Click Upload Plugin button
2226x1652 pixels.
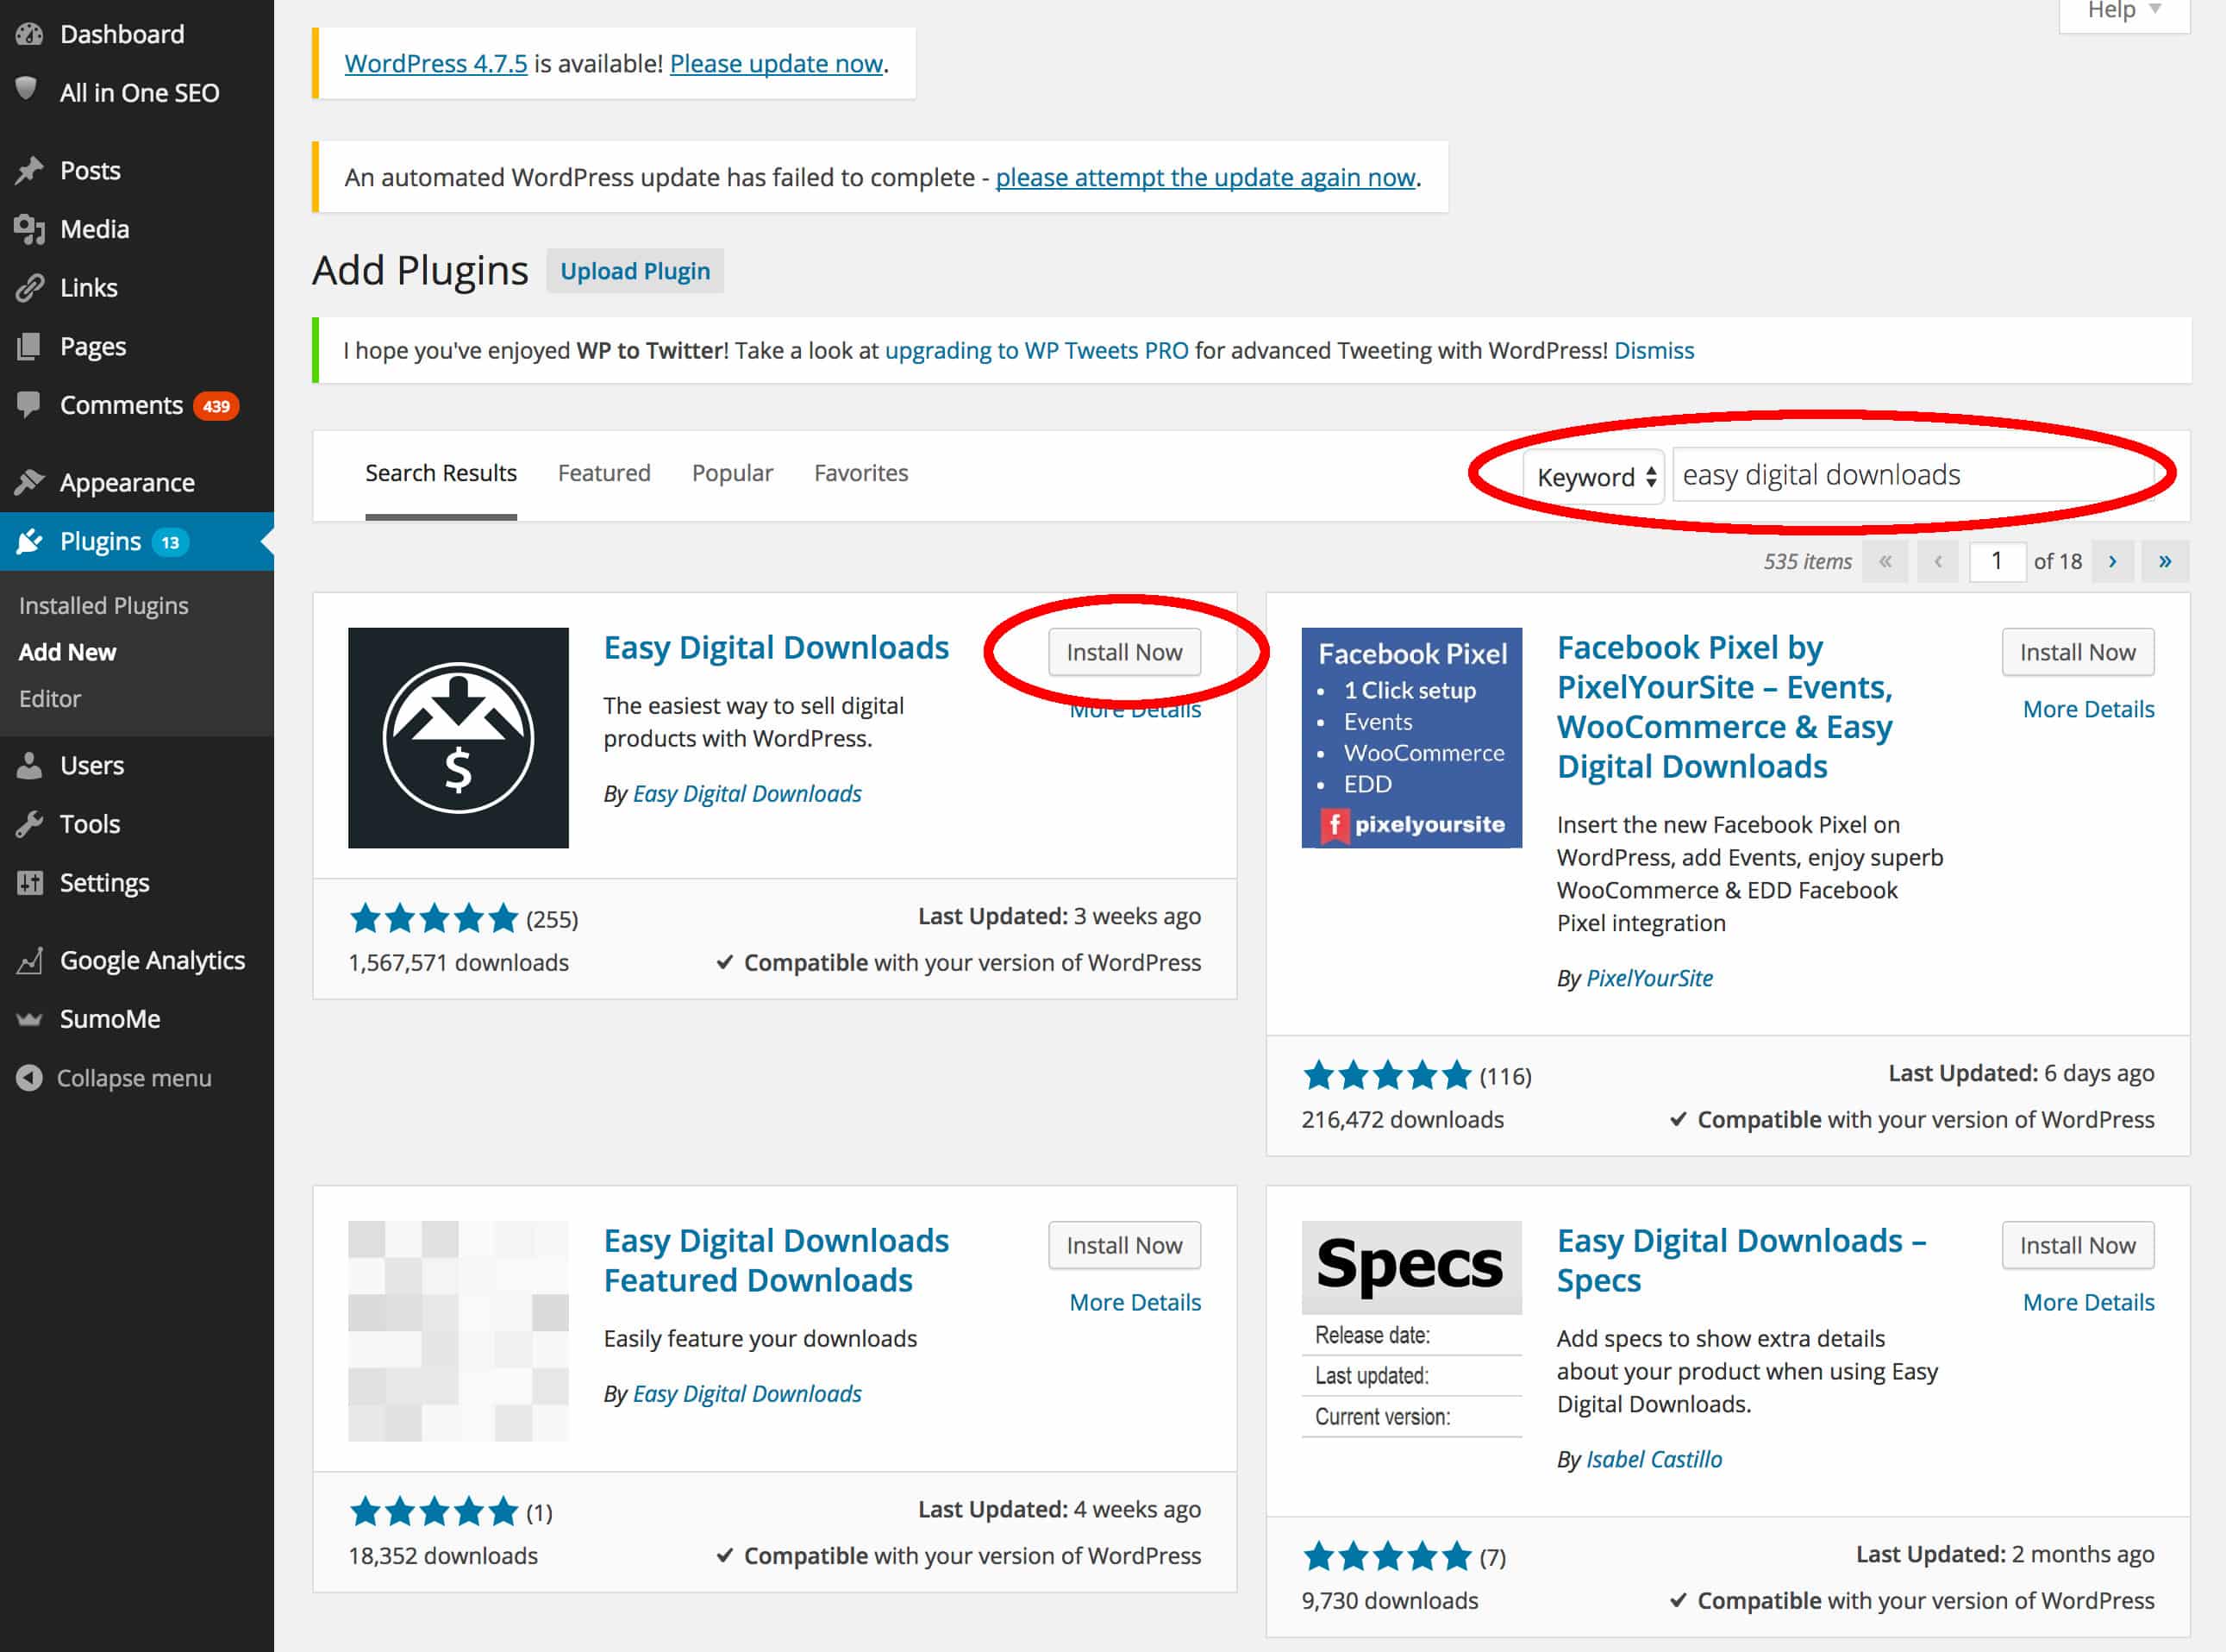tap(635, 271)
